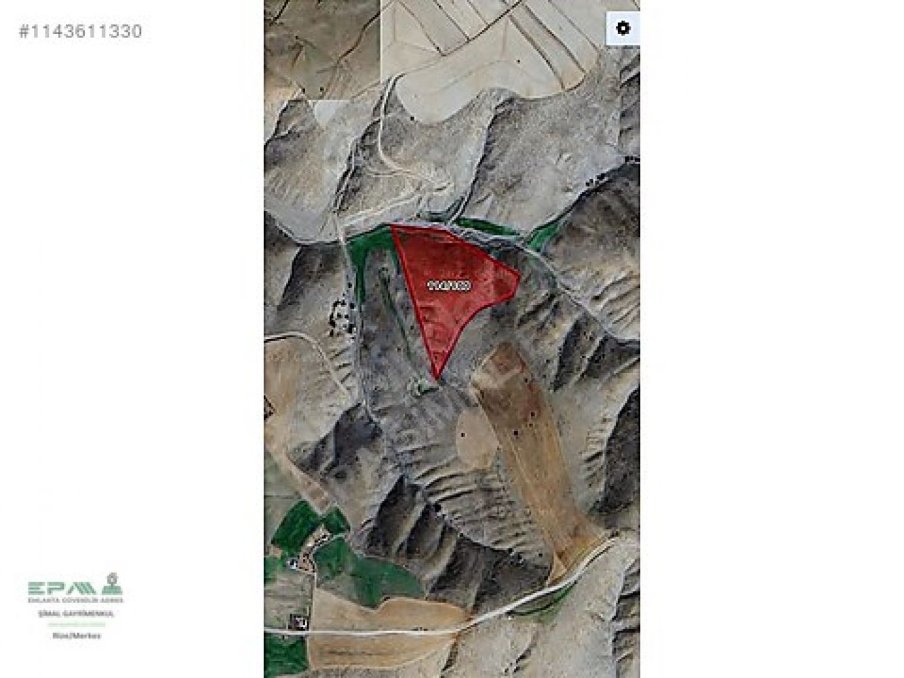Open the map settings gear icon
The image size is (904, 678).
point(623,28)
